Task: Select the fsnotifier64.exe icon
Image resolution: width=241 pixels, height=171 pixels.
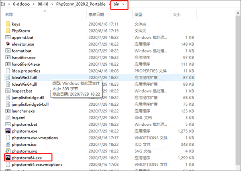Action: [x=8, y=64]
